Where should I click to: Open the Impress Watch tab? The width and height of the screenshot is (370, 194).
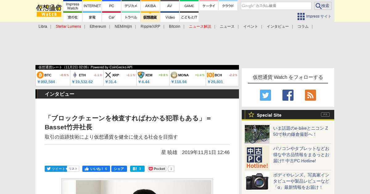(x=72, y=6)
